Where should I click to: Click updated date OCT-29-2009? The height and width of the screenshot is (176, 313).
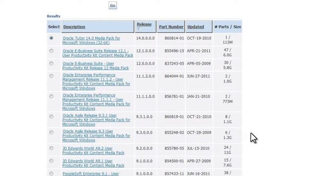[x=199, y=132]
